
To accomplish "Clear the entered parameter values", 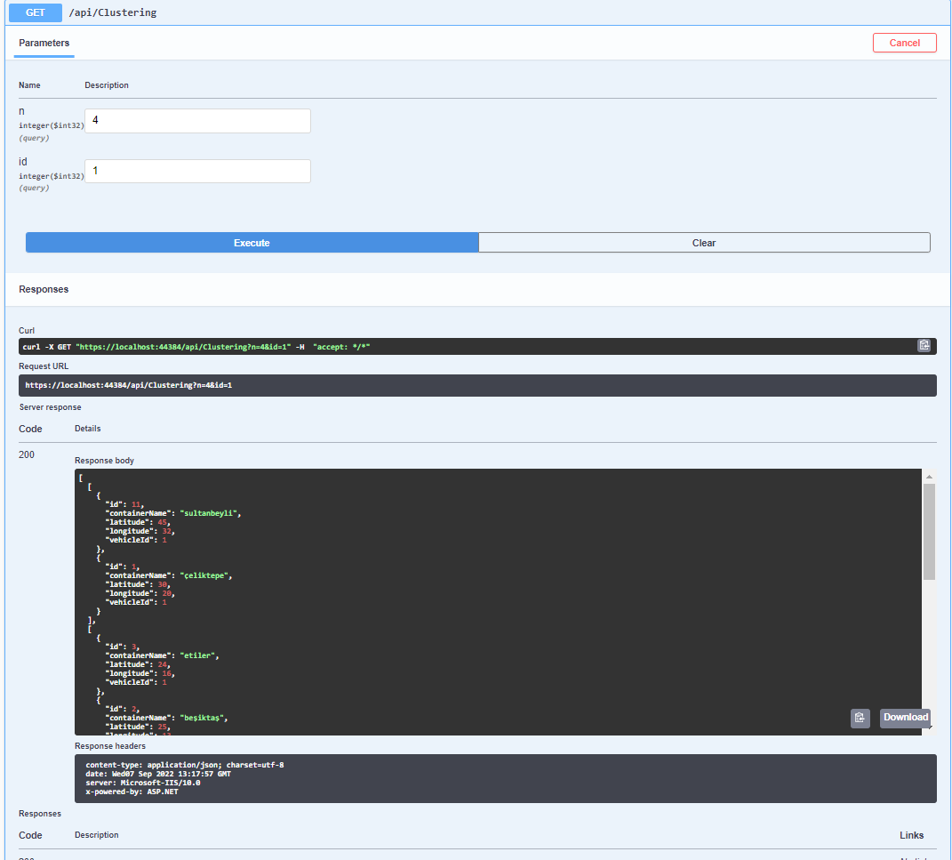I will [x=704, y=242].
